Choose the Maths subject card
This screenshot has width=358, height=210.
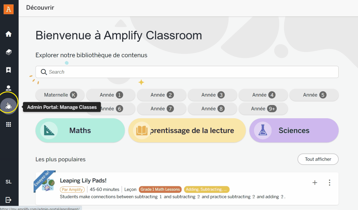pos(80,130)
